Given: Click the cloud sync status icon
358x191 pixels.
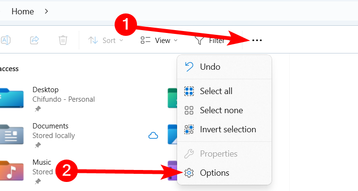Looking at the screenshot, I should coord(153,136).
